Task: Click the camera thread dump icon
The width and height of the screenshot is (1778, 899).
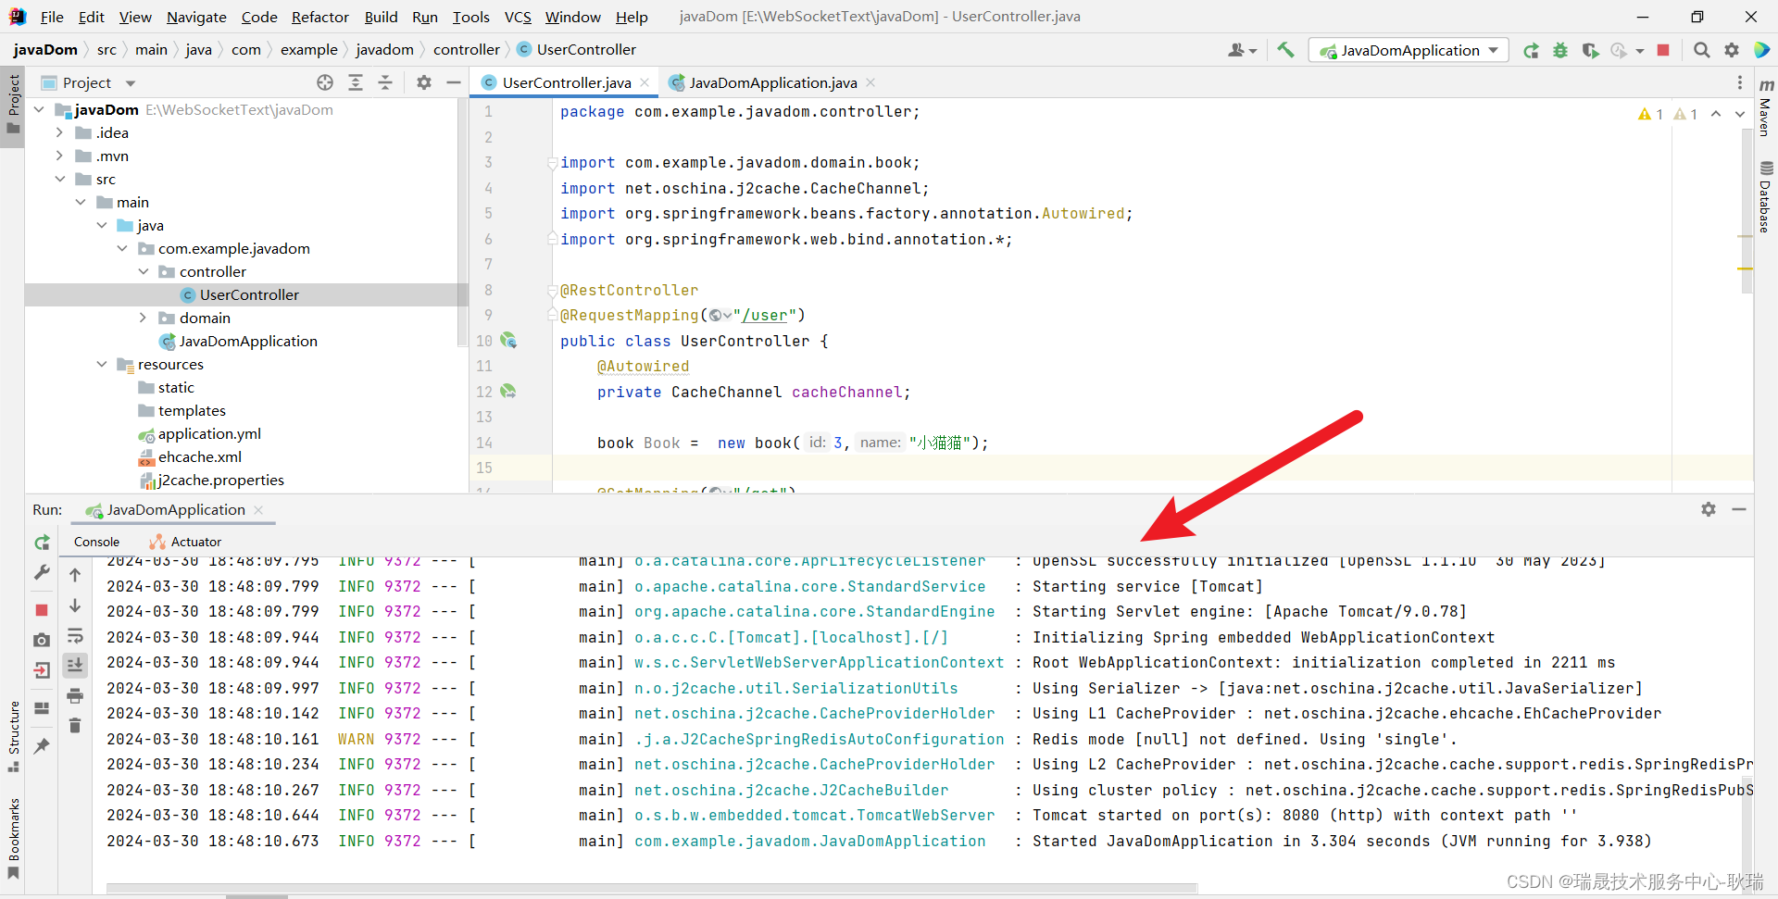Action: tap(42, 640)
